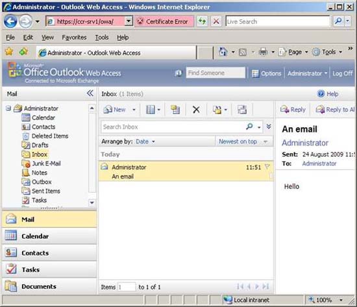Click the Add to Favorites icon
Viewport: 357px width, 307px height.
(x=23, y=52)
